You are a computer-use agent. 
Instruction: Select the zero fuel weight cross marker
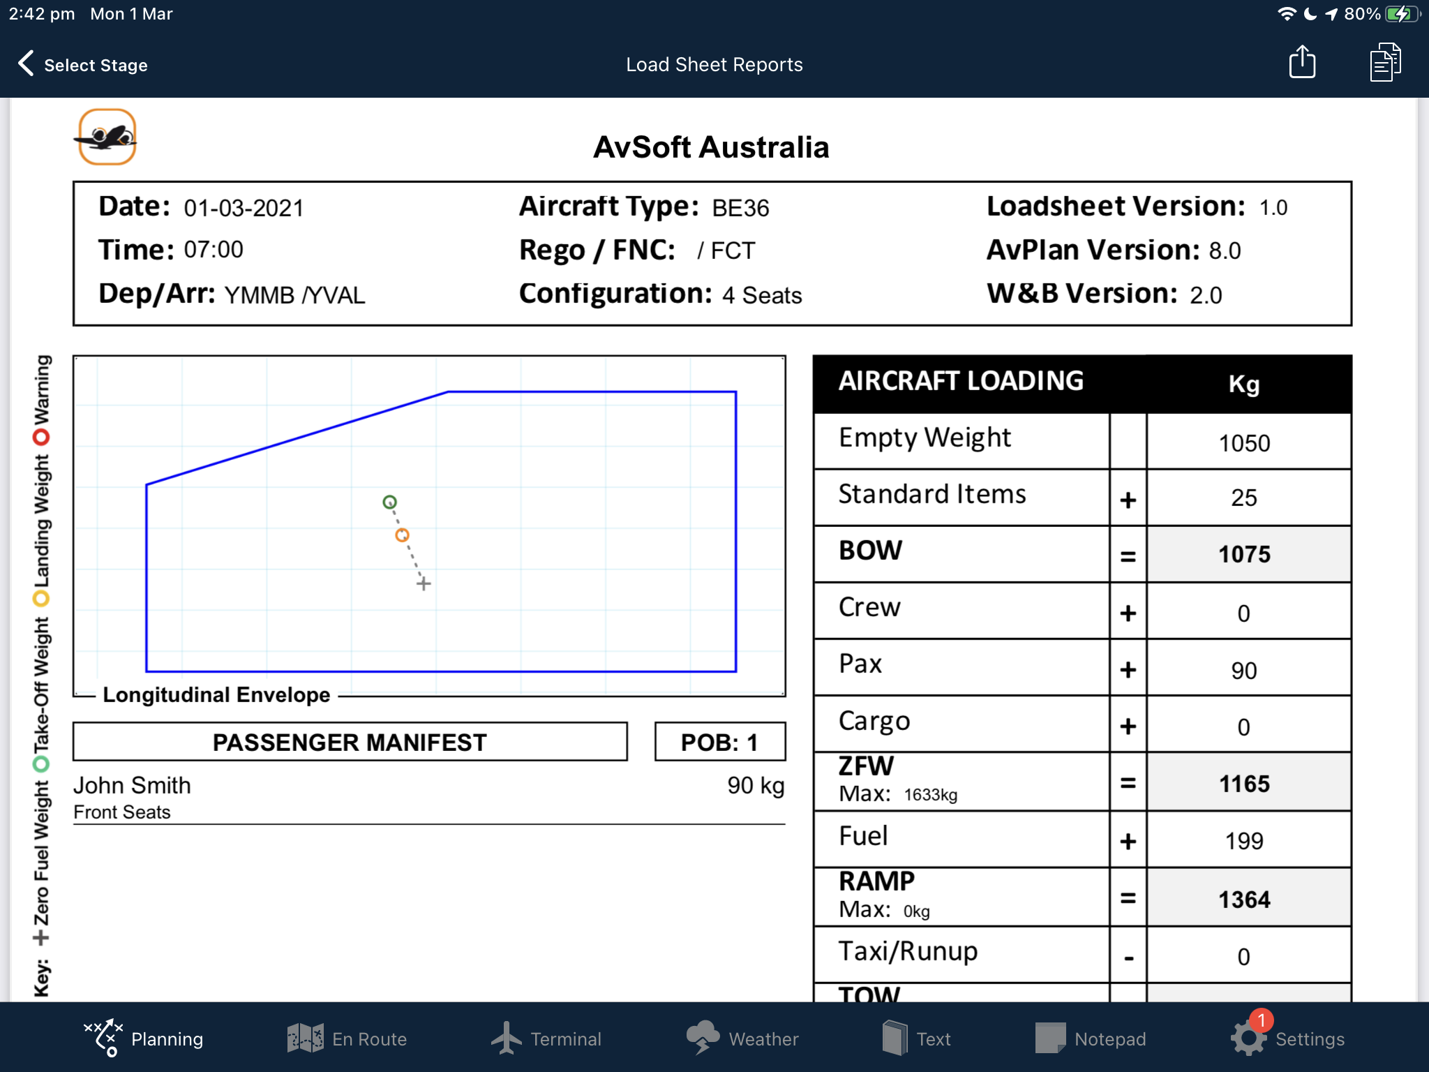[x=424, y=583]
